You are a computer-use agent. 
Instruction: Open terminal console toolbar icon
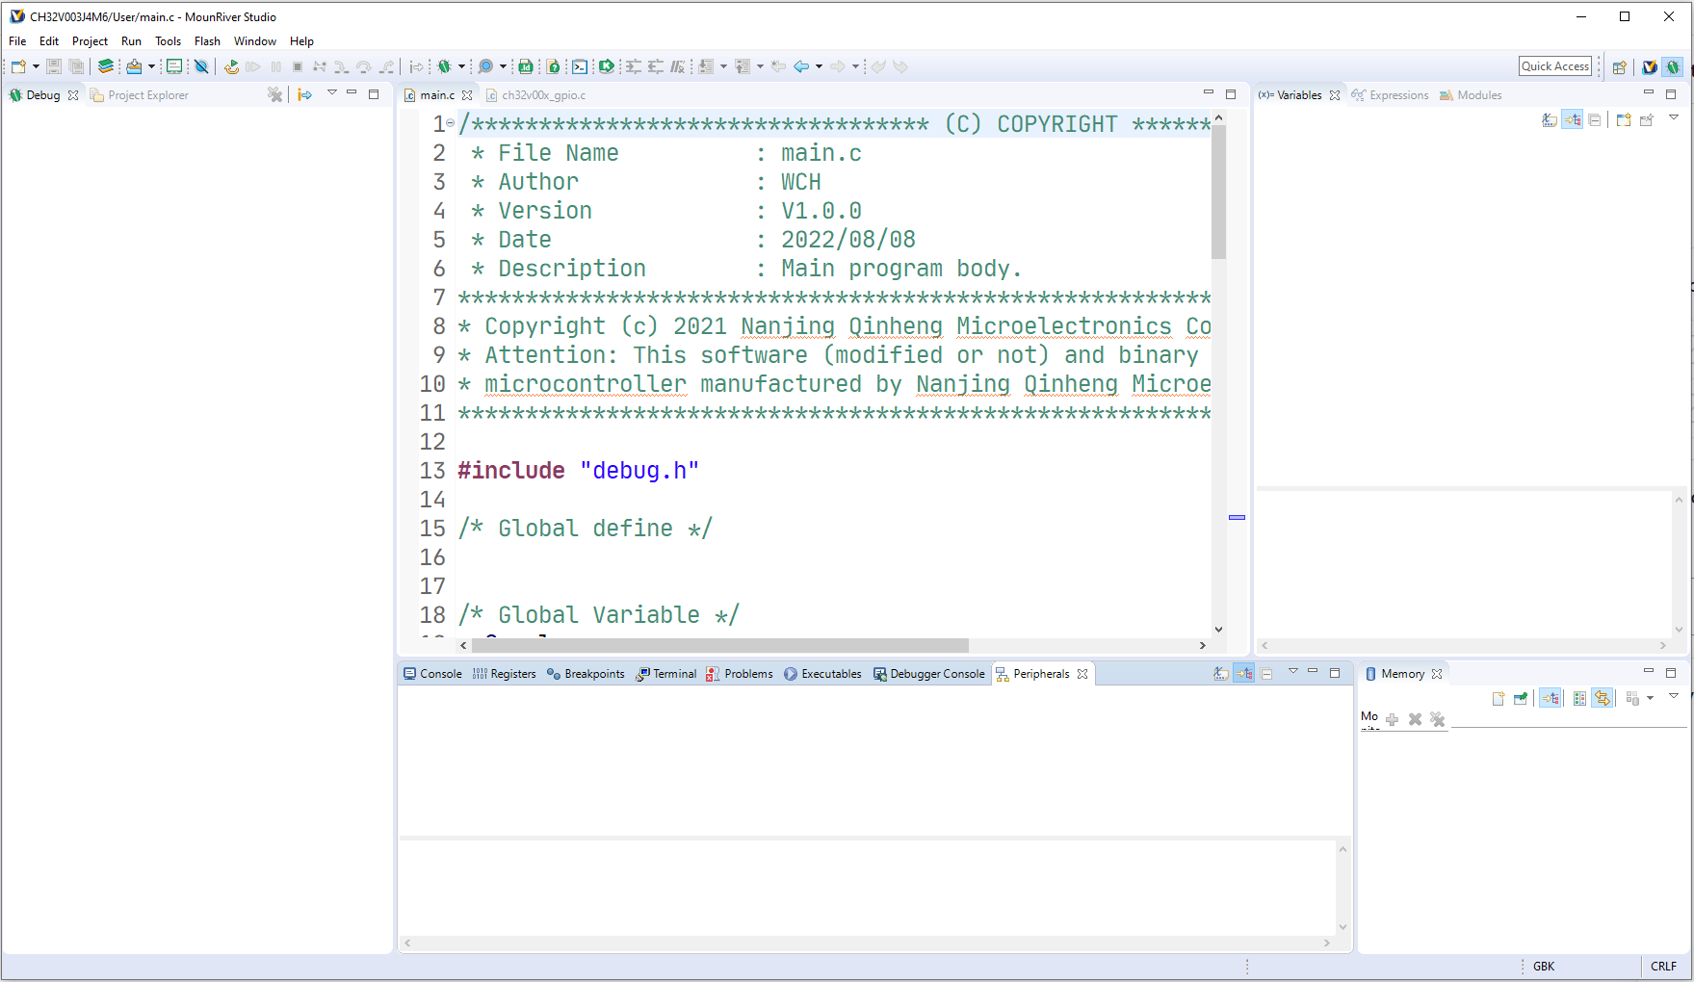pyautogui.click(x=580, y=66)
